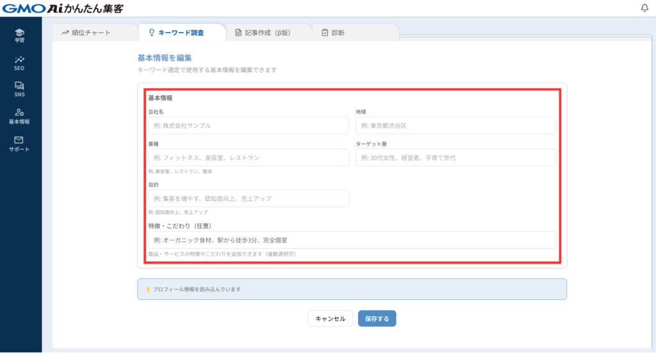Viewport: 656px width, 353px height.
Task: Click the notification bell icon
Action: pos(644,8)
